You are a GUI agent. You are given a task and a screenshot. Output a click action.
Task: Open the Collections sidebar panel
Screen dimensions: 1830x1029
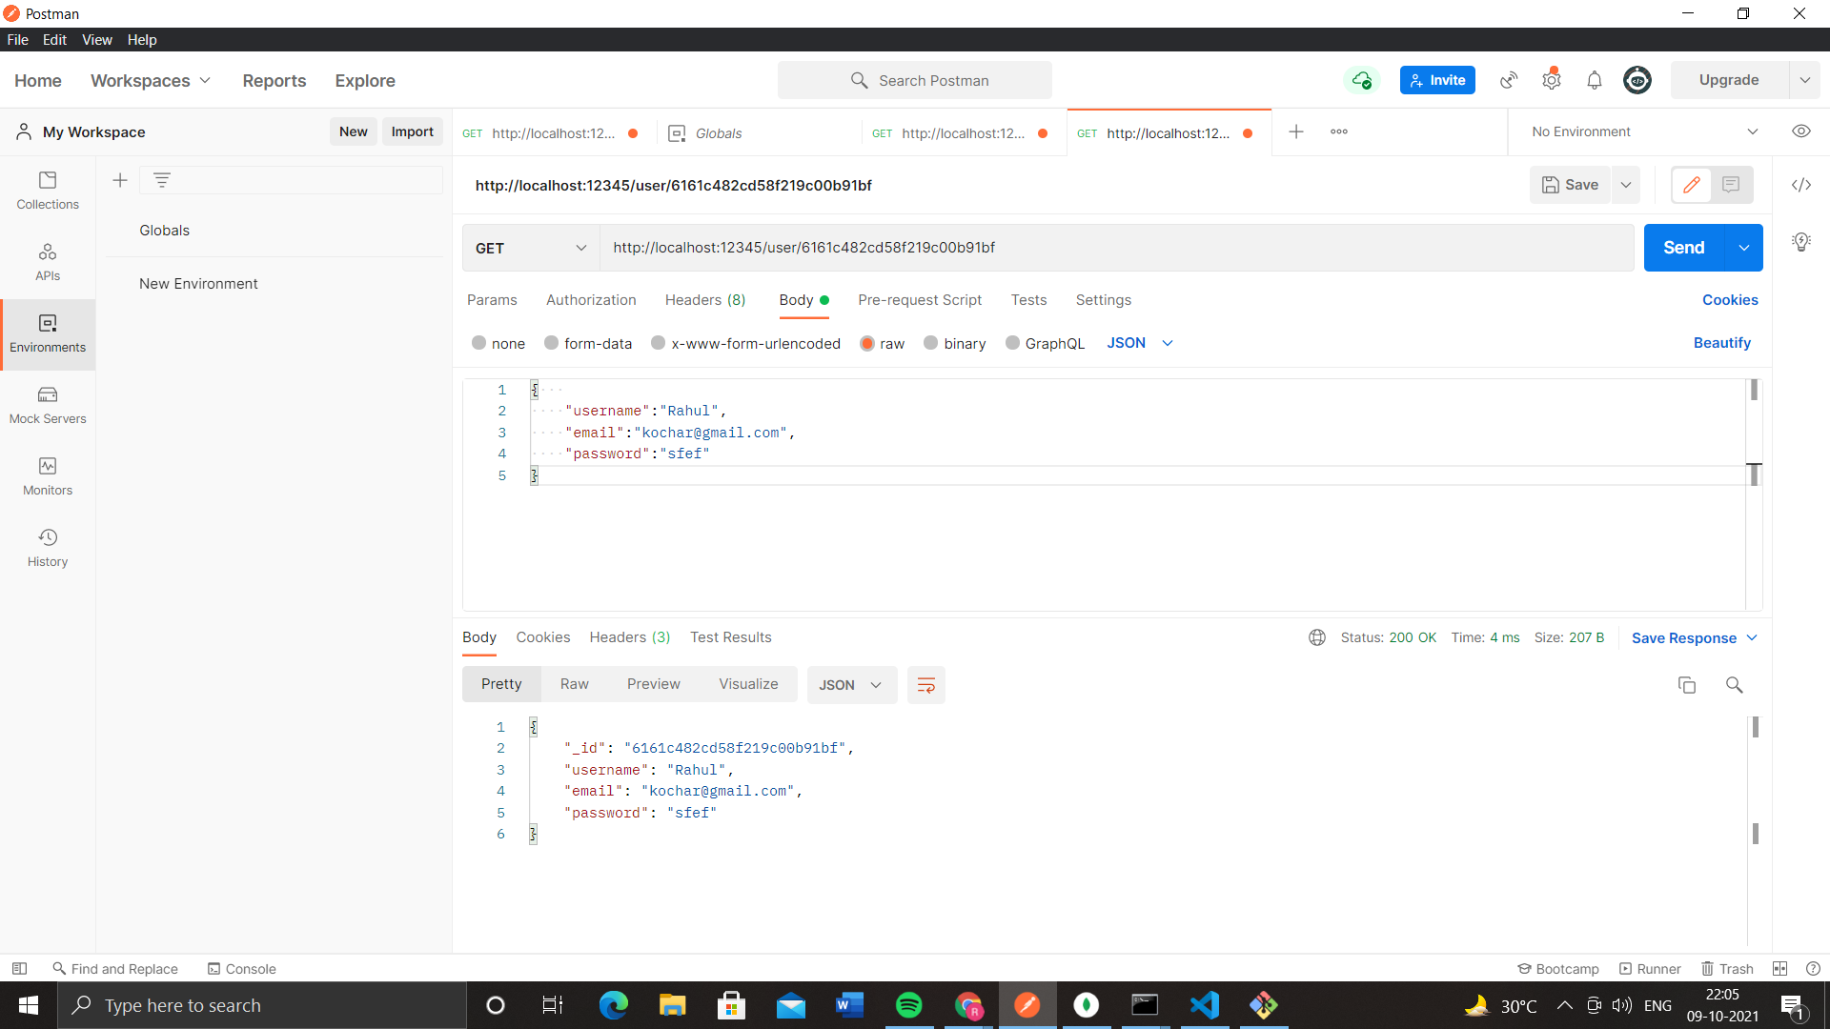pyautogui.click(x=48, y=191)
